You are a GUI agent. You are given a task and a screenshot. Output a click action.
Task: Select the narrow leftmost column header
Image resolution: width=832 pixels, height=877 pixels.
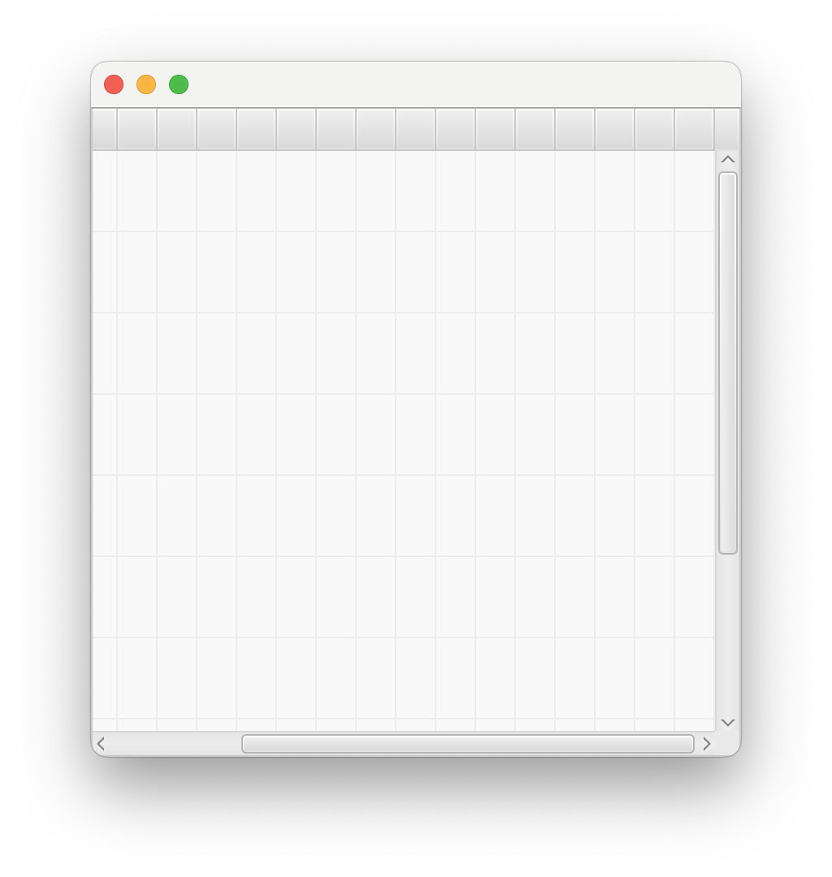coord(104,129)
